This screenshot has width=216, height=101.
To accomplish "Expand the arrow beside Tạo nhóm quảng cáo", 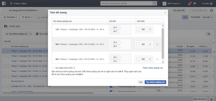I will tap(31, 34).
